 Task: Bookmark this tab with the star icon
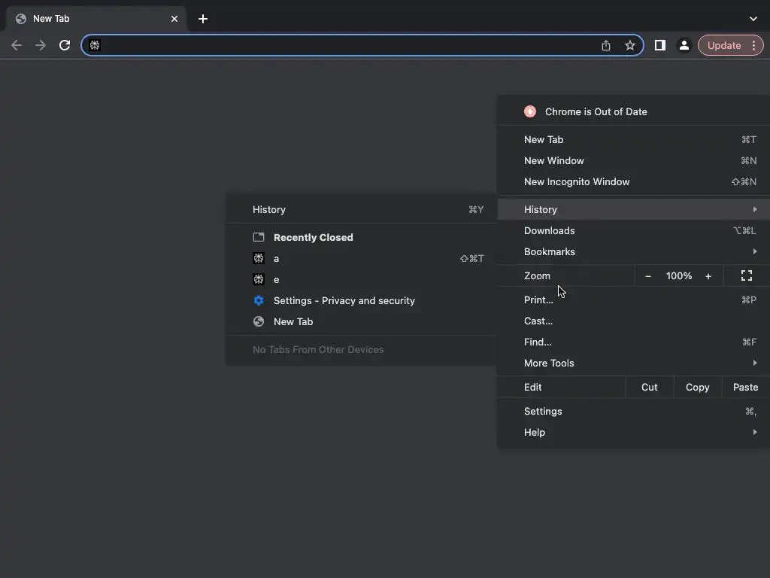(630, 45)
